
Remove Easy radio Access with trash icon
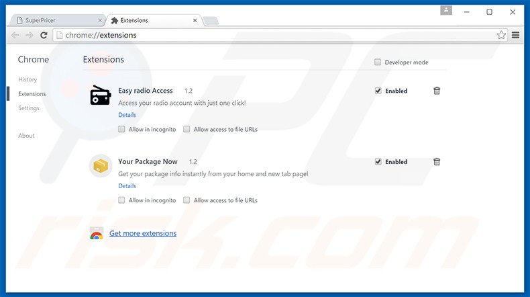437,91
